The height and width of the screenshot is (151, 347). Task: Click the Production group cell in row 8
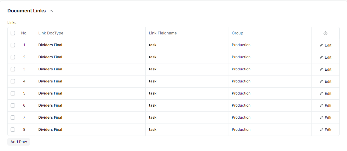(270, 130)
